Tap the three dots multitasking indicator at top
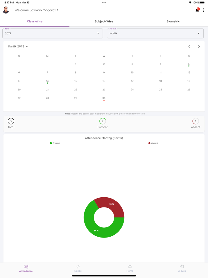Viewport: 208px width, 278px height. click(104, 2)
